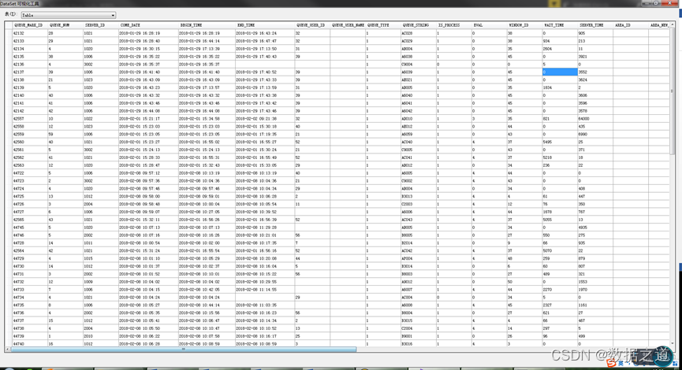Click the AREA_ID column header
Viewport: 682px width, 370px height.
tap(631, 25)
